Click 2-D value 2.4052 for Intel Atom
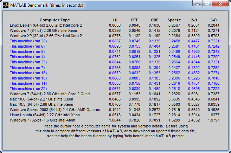The image size is (231, 153). [x=194, y=120]
